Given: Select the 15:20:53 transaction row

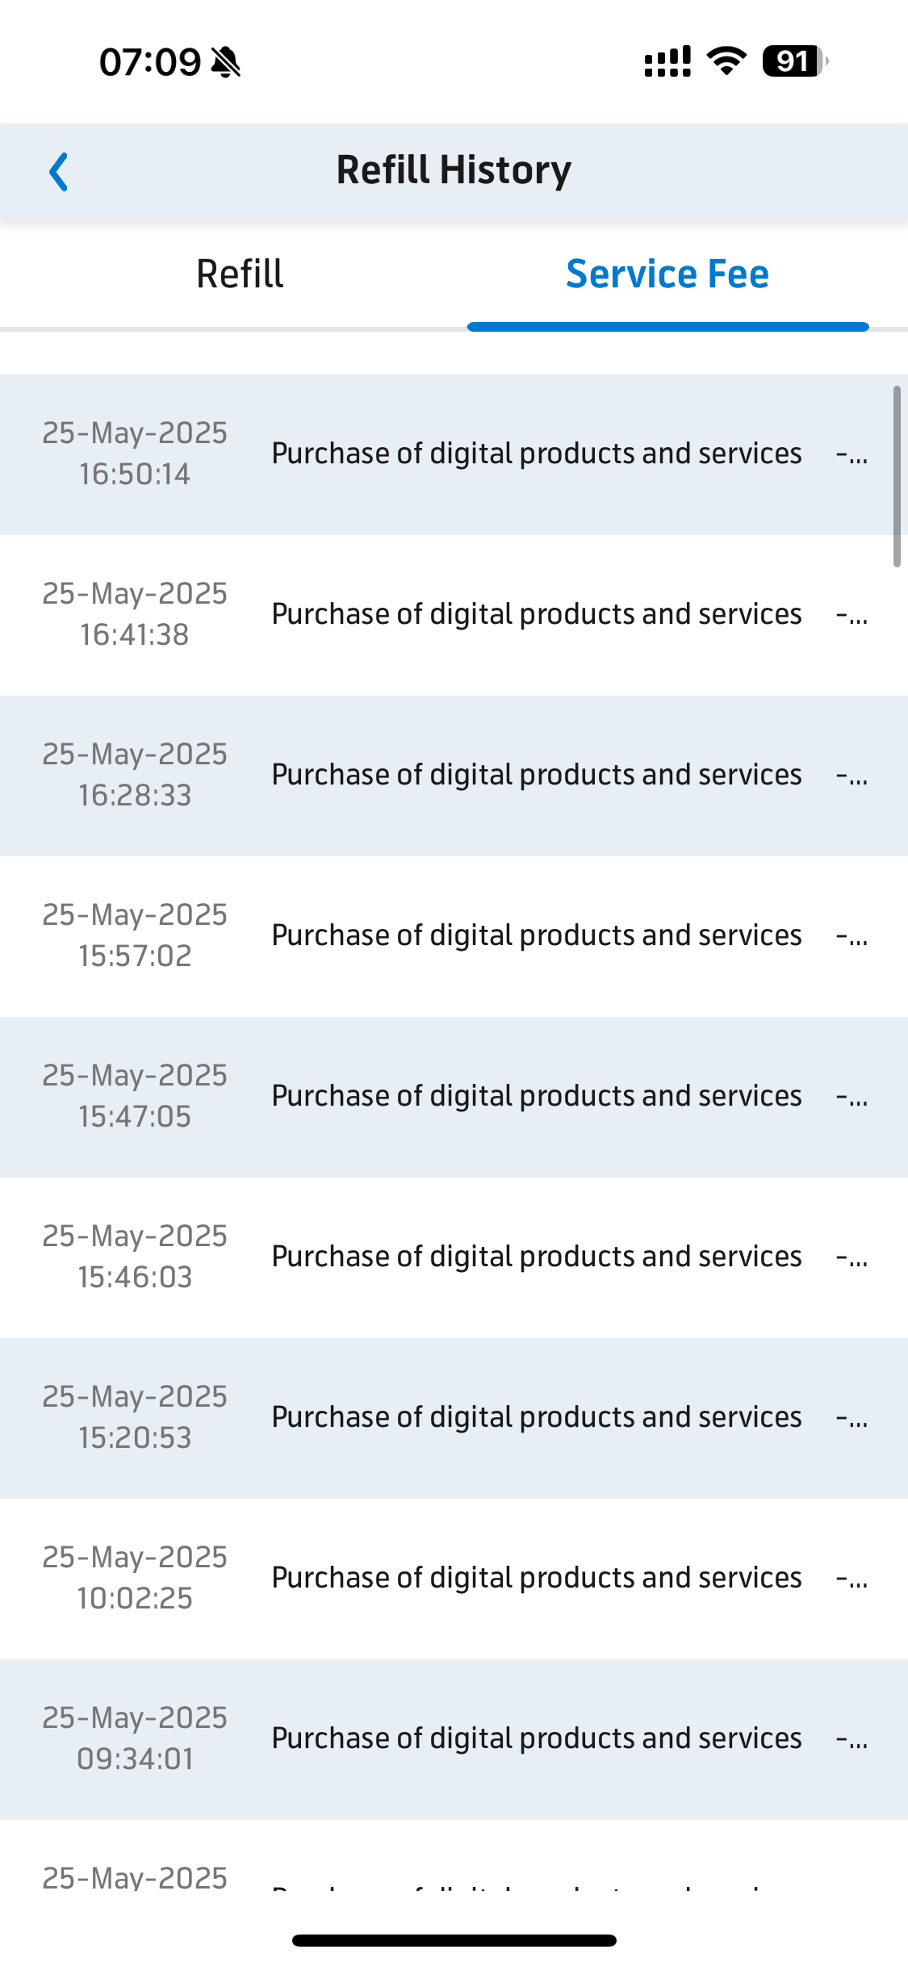Looking at the screenshot, I should [x=454, y=1419].
